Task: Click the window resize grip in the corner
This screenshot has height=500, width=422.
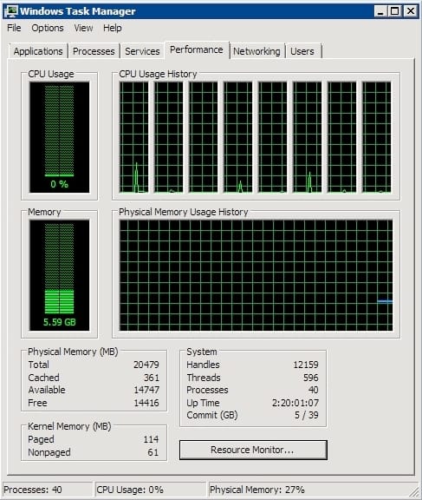Action: pos(414,491)
